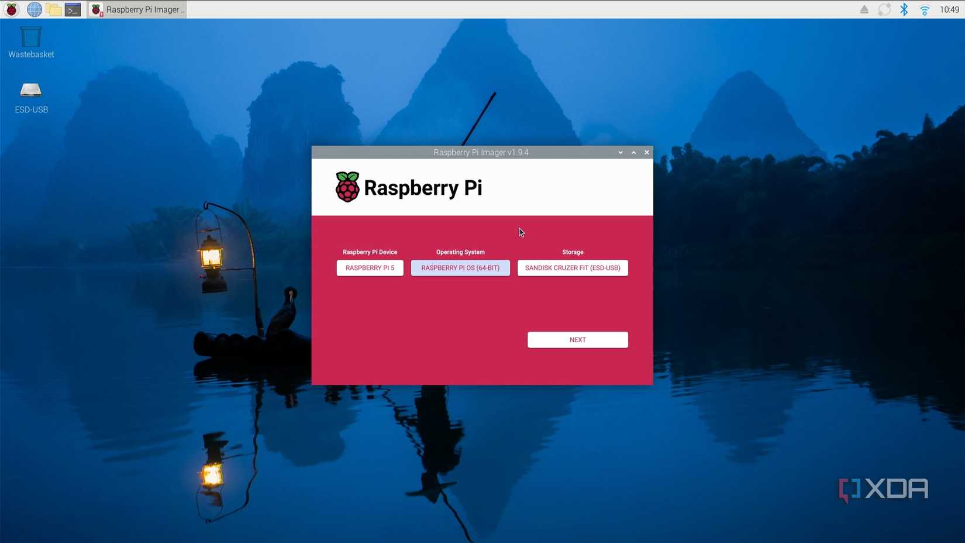Choose device via Raspberry Pi 5 button
Viewport: 965px width, 543px height.
[x=370, y=268]
